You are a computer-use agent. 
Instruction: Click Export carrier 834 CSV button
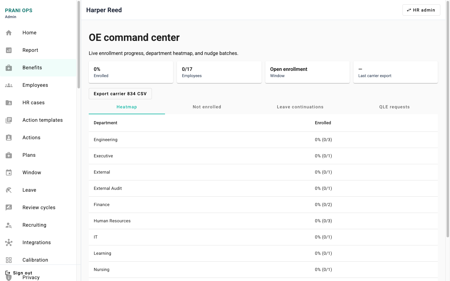(x=120, y=94)
